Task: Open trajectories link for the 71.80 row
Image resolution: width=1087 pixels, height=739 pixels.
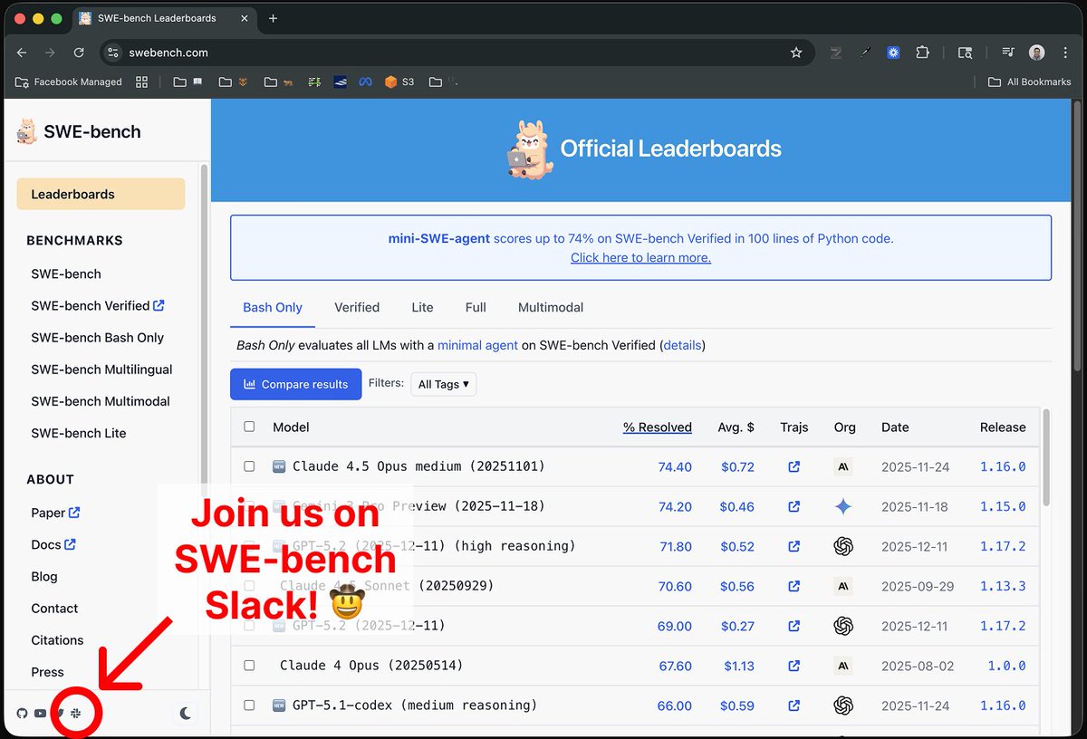Action: 794,547
